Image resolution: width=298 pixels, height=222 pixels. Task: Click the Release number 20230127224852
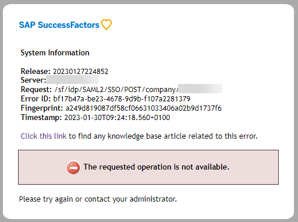pos(80,72)
